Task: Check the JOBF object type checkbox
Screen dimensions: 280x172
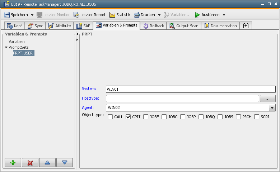Action: (x=146, y=117)
